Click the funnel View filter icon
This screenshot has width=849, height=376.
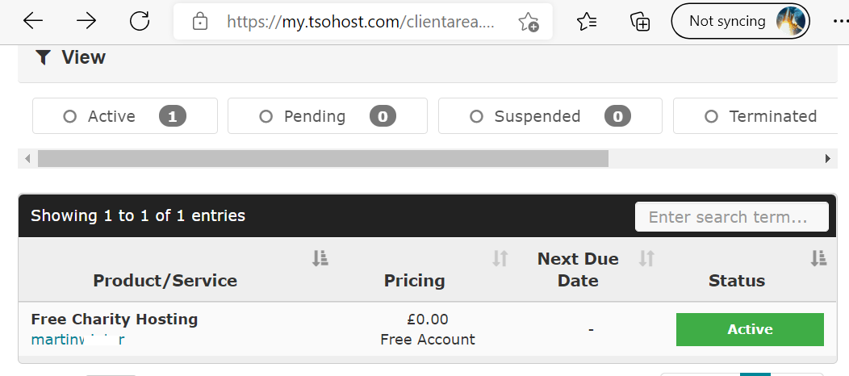[44, 57]
